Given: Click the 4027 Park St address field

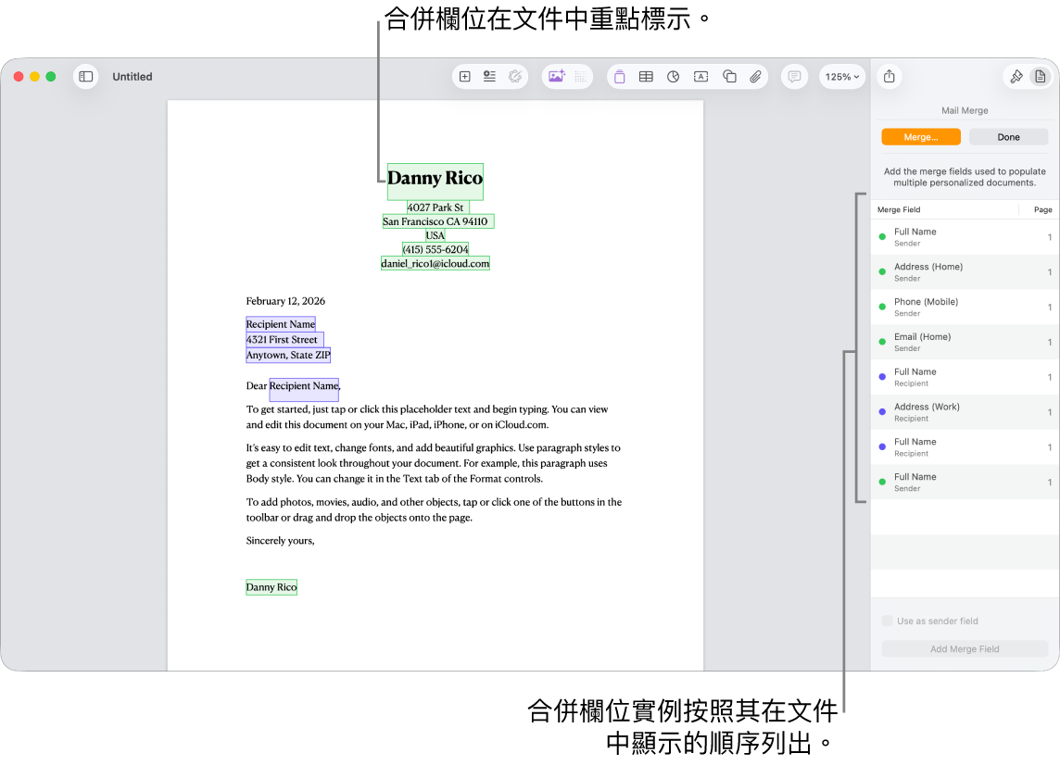Looking at the screenshot, I should [x=437, y=207].
